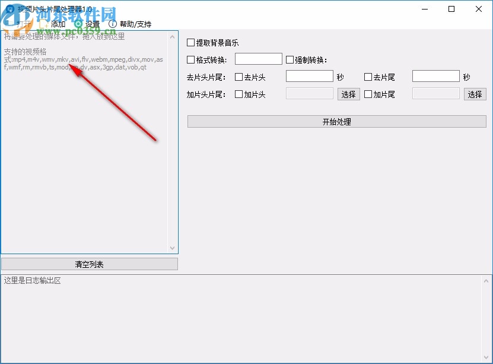Open 设置 gear icon

click(x=78, y=24)
